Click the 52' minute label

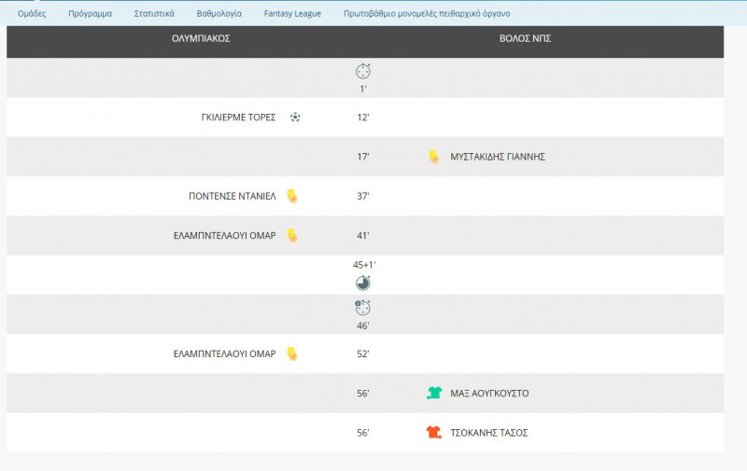[x=363, y=354]
